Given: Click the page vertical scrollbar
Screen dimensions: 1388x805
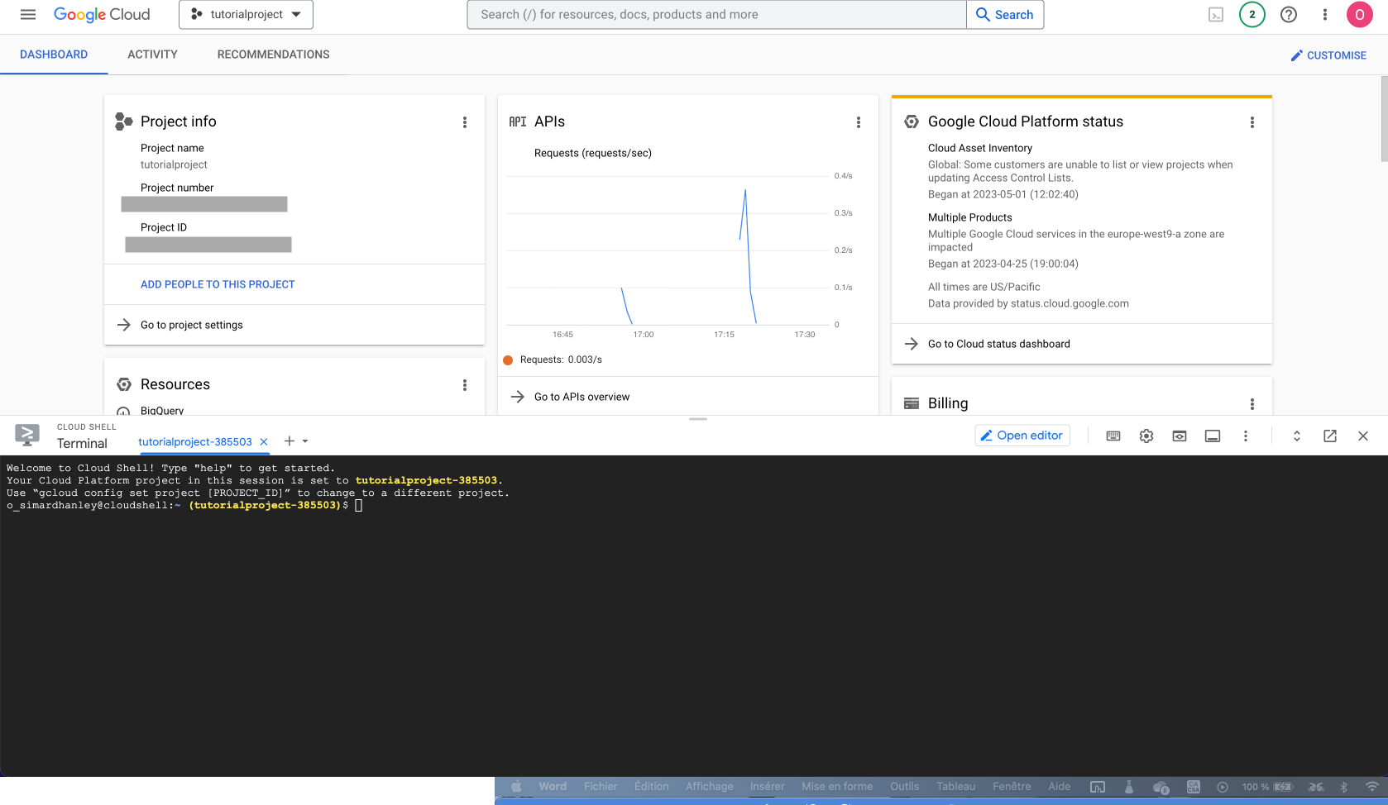Looking at the screenshot, I should coord(1384,119).
